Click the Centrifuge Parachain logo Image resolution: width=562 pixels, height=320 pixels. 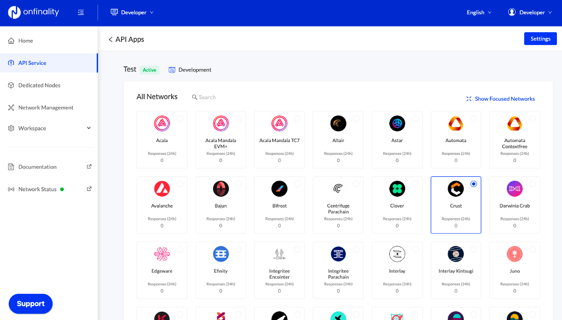338,189
